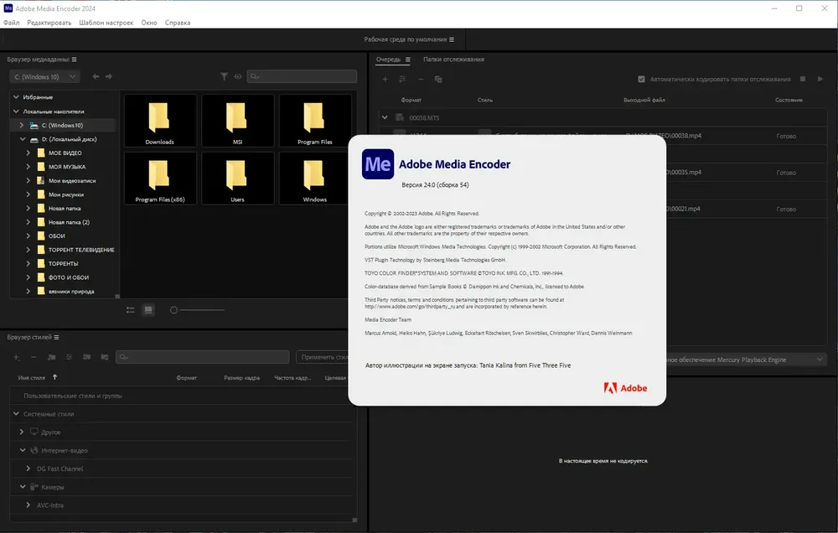
Task: Go back with media browser left arrow
Action: (96, 76)
